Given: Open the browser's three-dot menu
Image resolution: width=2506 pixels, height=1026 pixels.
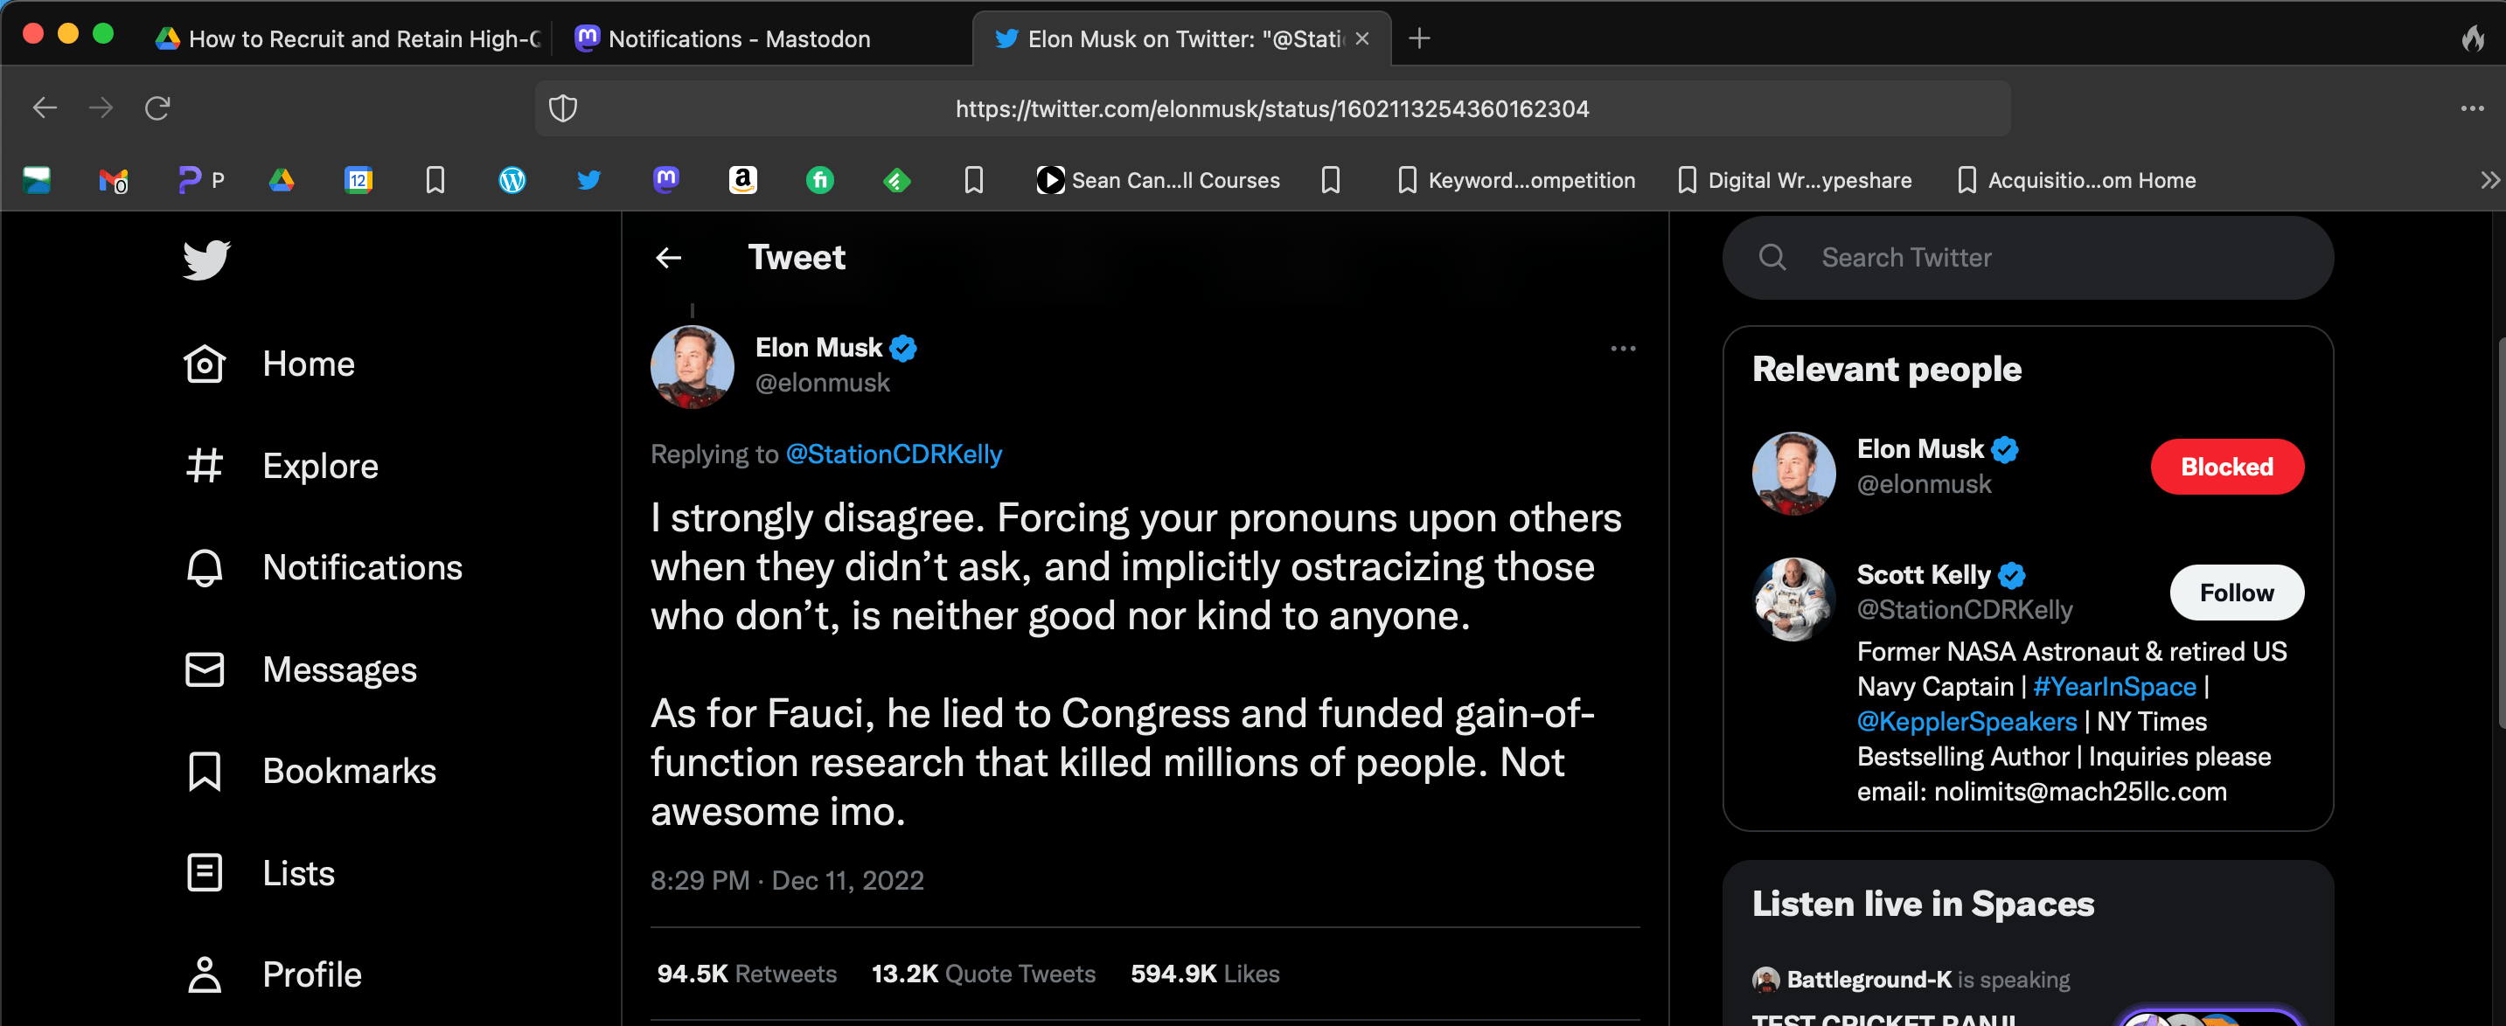Looking at the screenshot, I should tap(2472, 108).
